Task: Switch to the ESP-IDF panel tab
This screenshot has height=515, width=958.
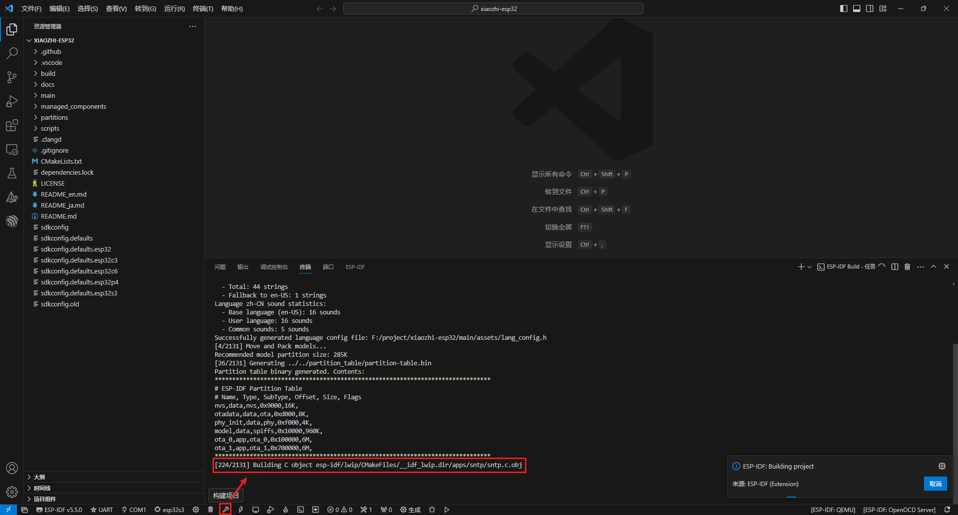Action: click(355, 267)
